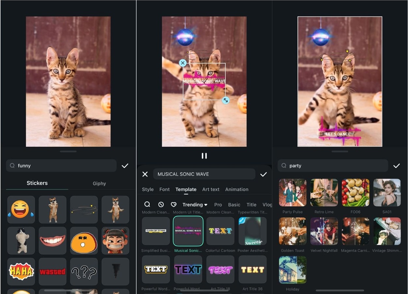Choose the Poster Aesthetic template
This screenshot has height=294, width=408.
click(252, 231)
